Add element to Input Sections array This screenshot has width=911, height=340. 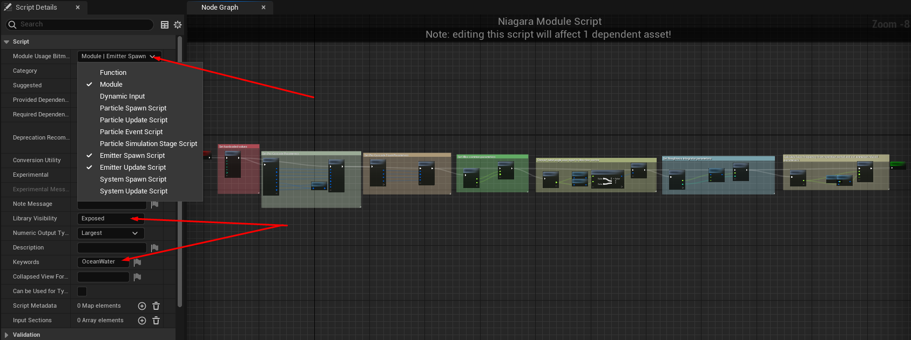tap(142, 321)
